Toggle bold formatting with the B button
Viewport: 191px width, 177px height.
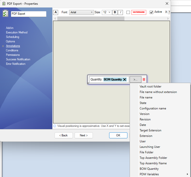pos(115,12)
